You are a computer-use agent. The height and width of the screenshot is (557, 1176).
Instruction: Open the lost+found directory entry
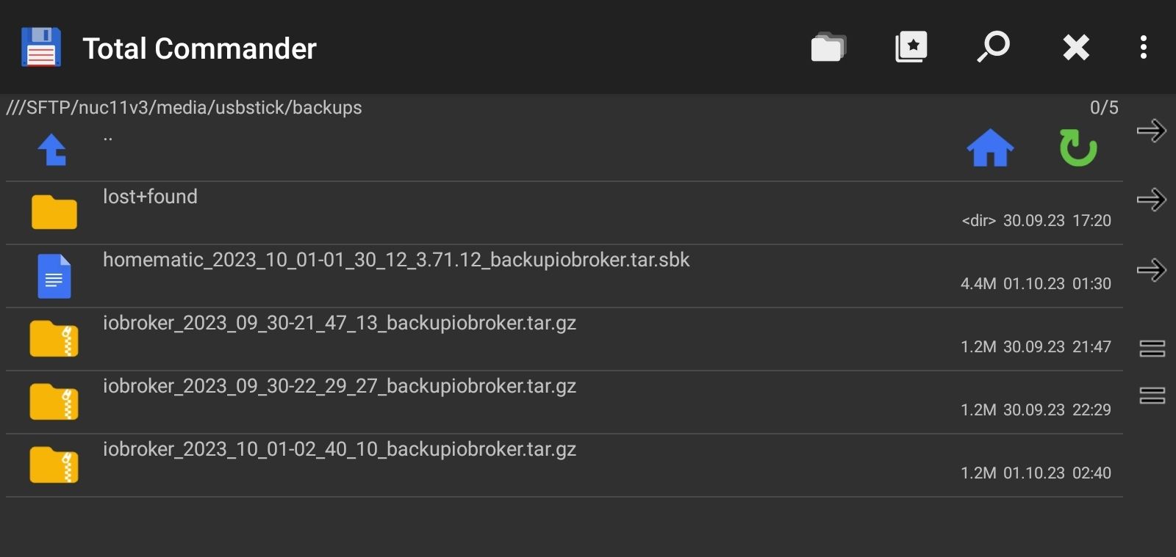[x=564, y=213]
